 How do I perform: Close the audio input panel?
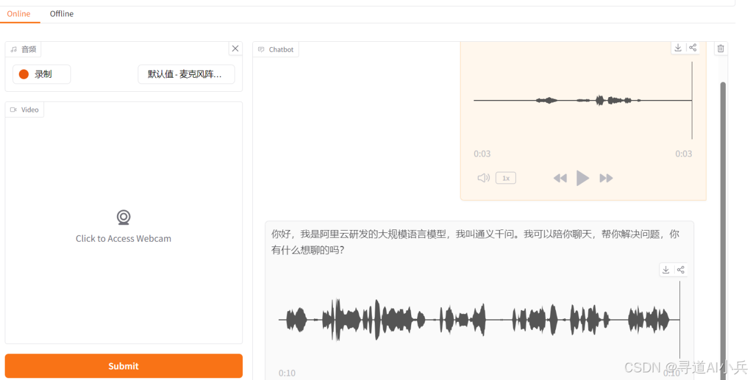[x=235, y=48]
